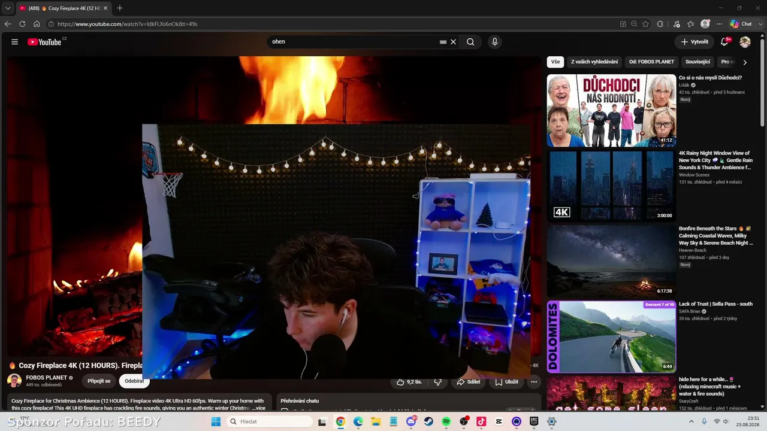The image size is (767, 431).
Task: Click the Vytvořit create button
Action: coord(694,42)
